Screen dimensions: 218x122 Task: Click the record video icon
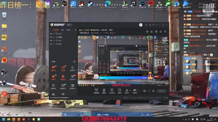click(x=145, y=91)
